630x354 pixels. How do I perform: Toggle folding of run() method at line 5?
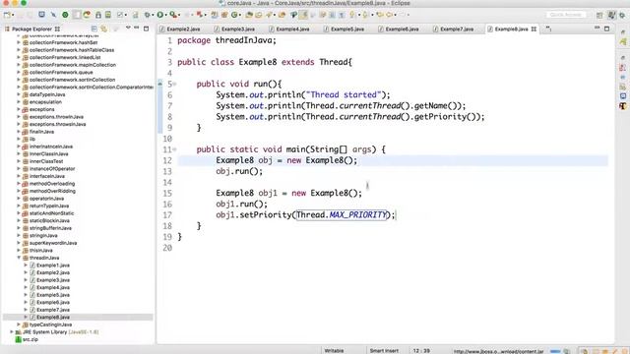click(x=175, y=84)
